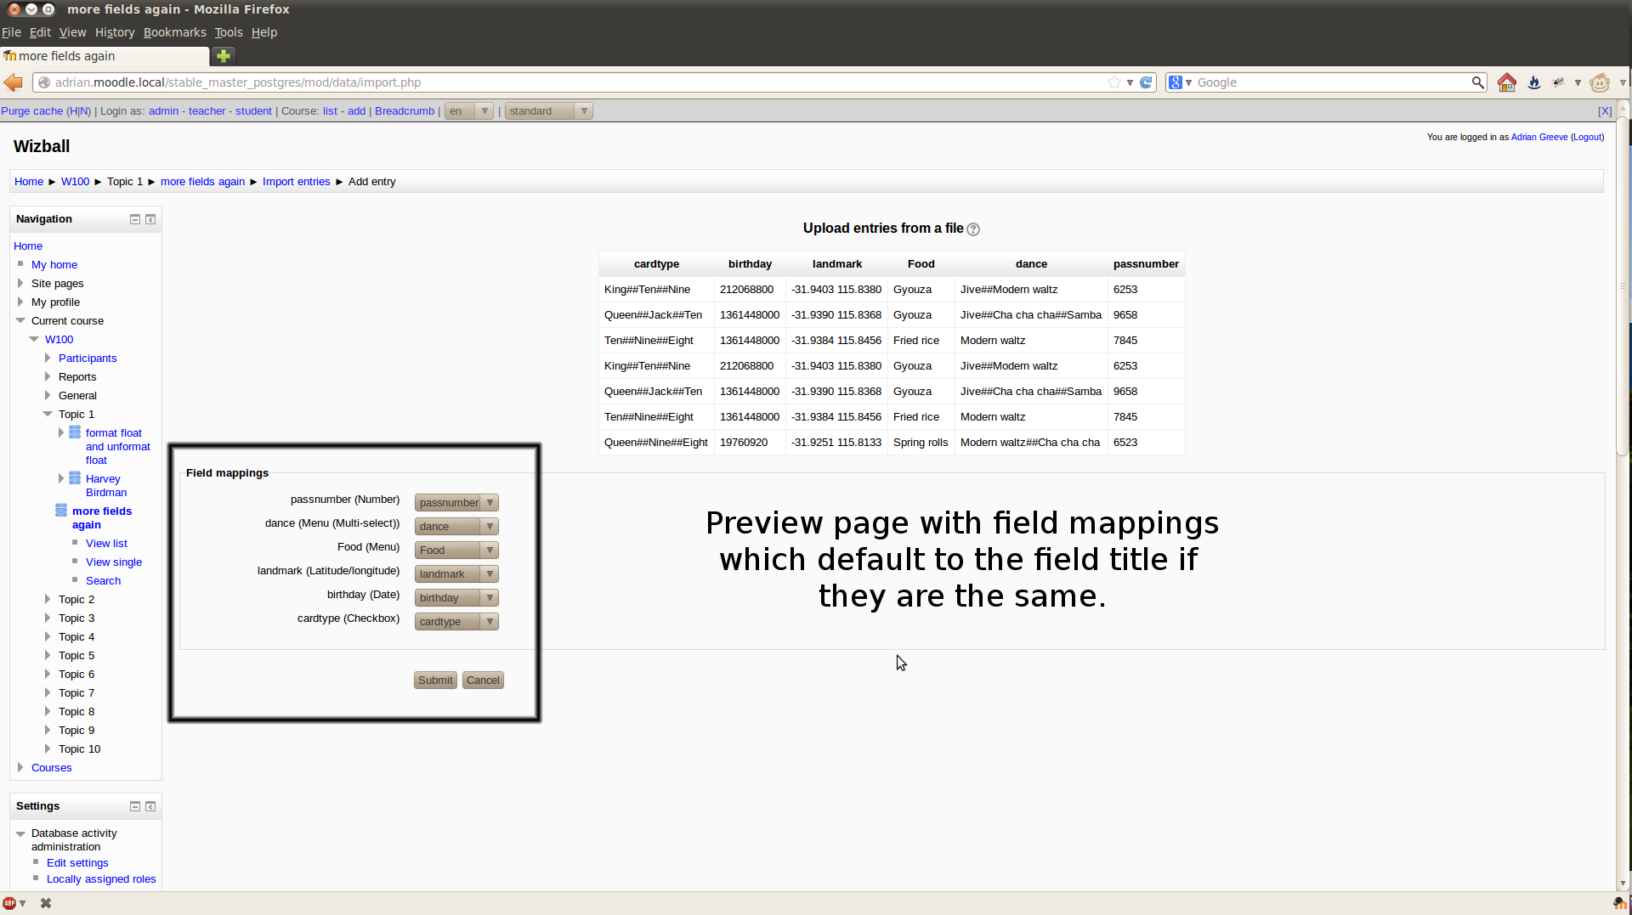1632x915 pixels.
Task: Collapse Database activity administration
Action: click(20, 833)
